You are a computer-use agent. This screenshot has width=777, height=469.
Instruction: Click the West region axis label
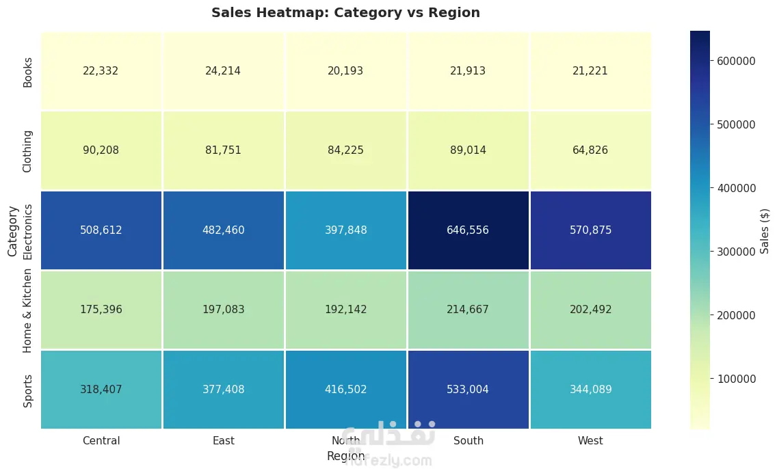coord(590,441)
